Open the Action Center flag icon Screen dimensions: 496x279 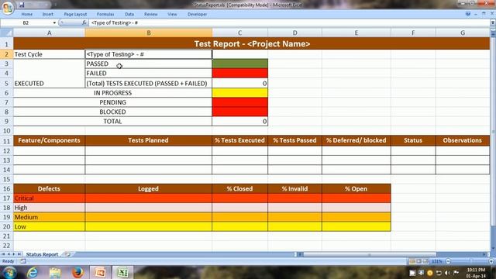(456, 273)
